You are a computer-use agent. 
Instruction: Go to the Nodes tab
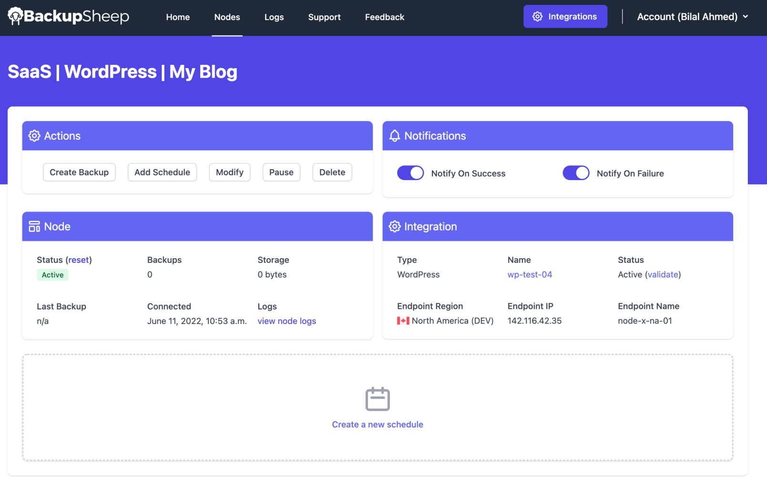227,17
